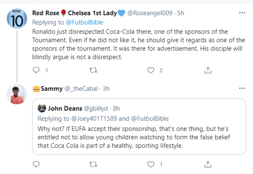The height and width of the screenshot is (174, 253).
Task: Click the reply icon below the quoted tweet
Action: click(36, 164)
